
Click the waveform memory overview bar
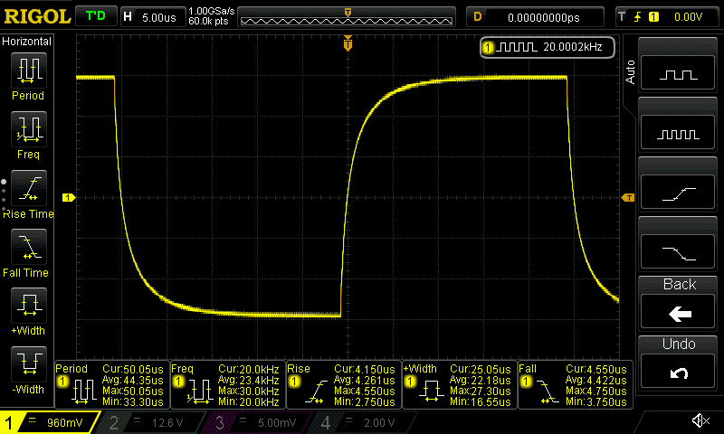click(x=347, y=17)
